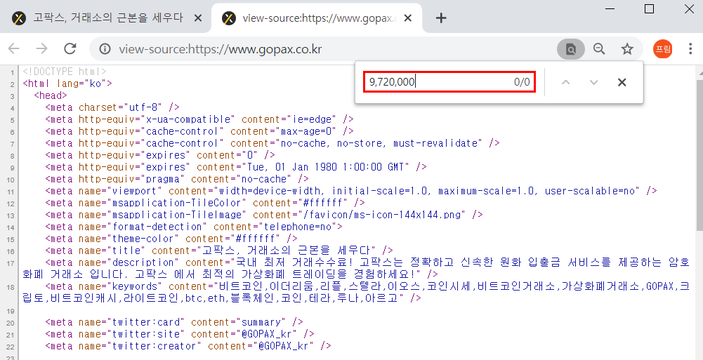The height and width of the screenshot is (360, 703).
Task: Open the zoom control icon
Action: [x=599, y=49]
